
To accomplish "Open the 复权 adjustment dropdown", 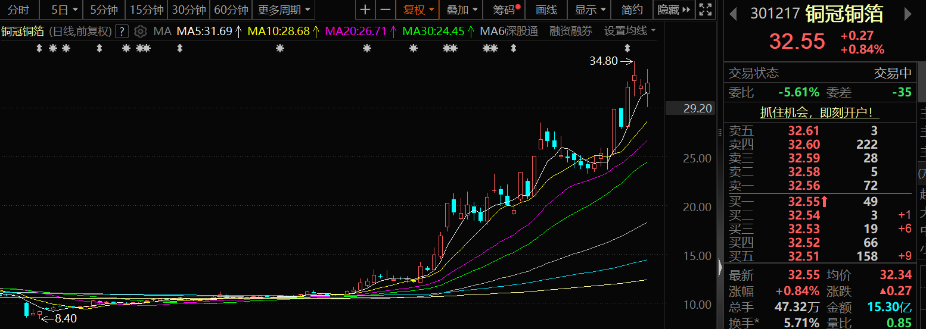I will (x=418, y=10).
